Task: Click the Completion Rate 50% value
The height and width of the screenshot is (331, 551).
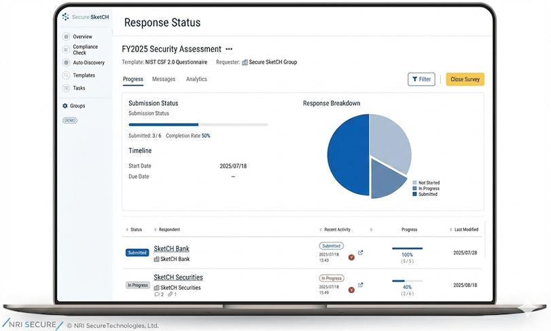Action: coord(206,136)
